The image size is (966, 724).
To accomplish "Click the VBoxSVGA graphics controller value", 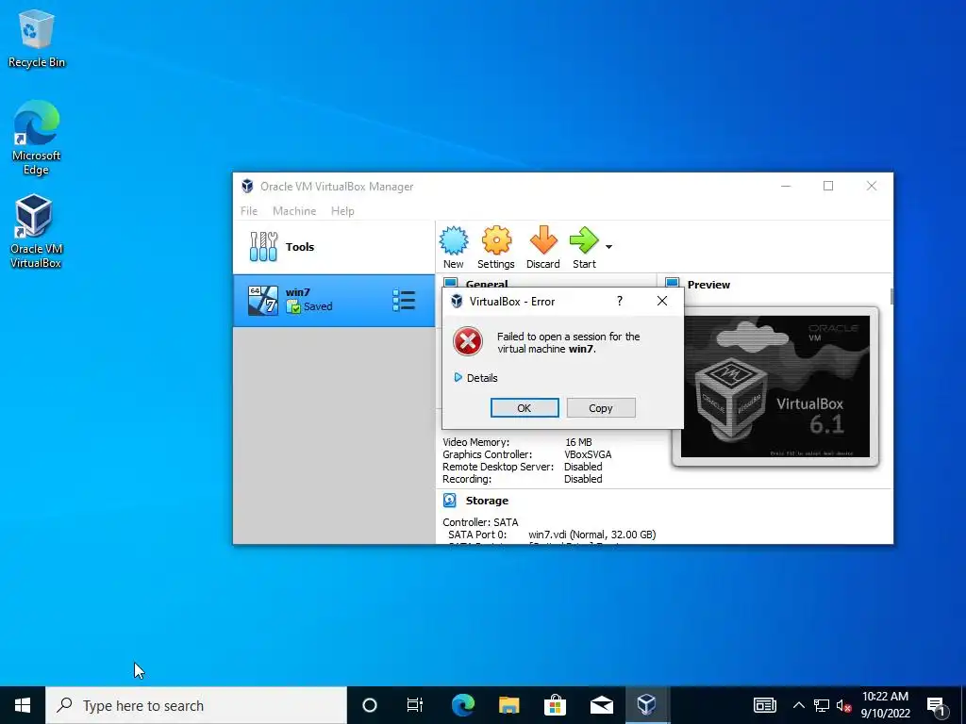I will 588,454.
